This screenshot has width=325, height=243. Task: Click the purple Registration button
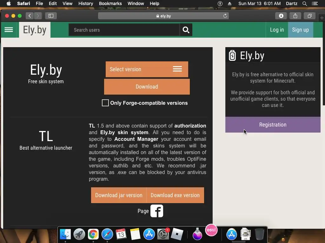point(273,125)
